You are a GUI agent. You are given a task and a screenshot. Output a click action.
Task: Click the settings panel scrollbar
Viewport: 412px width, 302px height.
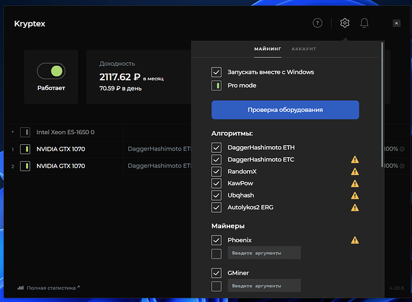(382, 104)
